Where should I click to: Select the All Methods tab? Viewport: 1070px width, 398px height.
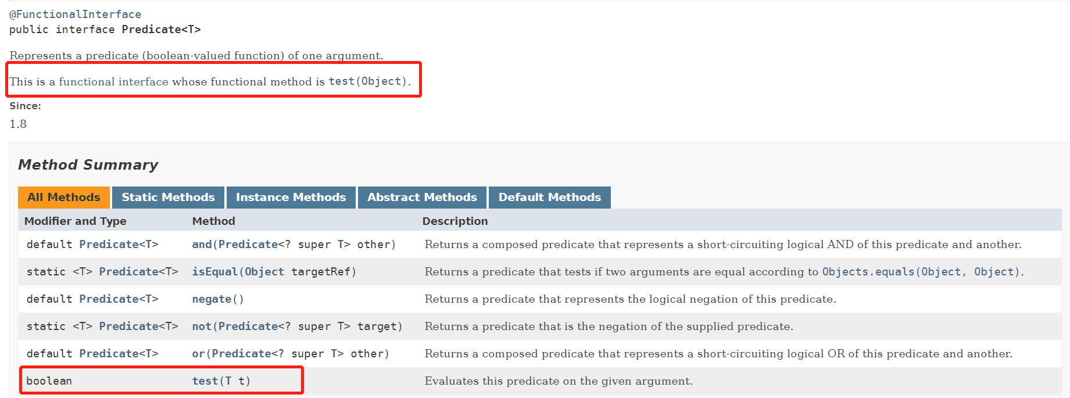coord(64,198)
